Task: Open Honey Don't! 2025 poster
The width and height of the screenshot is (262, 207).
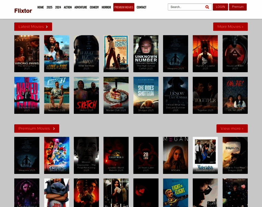Action: click(116, 54)
